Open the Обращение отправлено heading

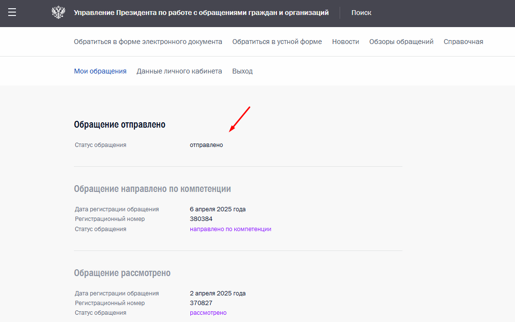119,125
